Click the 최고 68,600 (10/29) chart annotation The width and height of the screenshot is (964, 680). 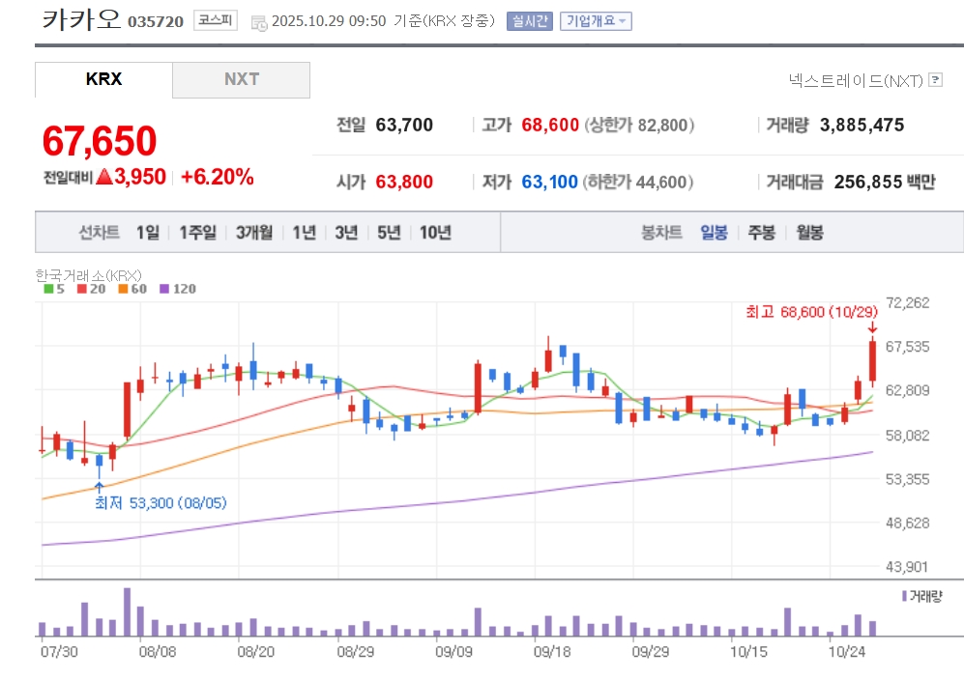pos(811,312)
